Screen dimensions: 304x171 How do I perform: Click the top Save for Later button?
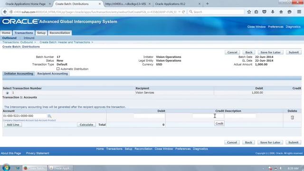270,52
